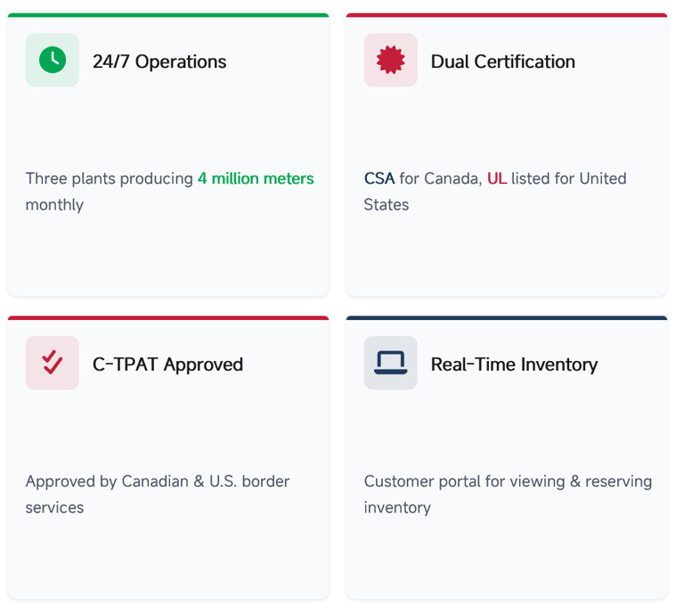Click the red top border of the Dual Certification card

click(506, 15)
